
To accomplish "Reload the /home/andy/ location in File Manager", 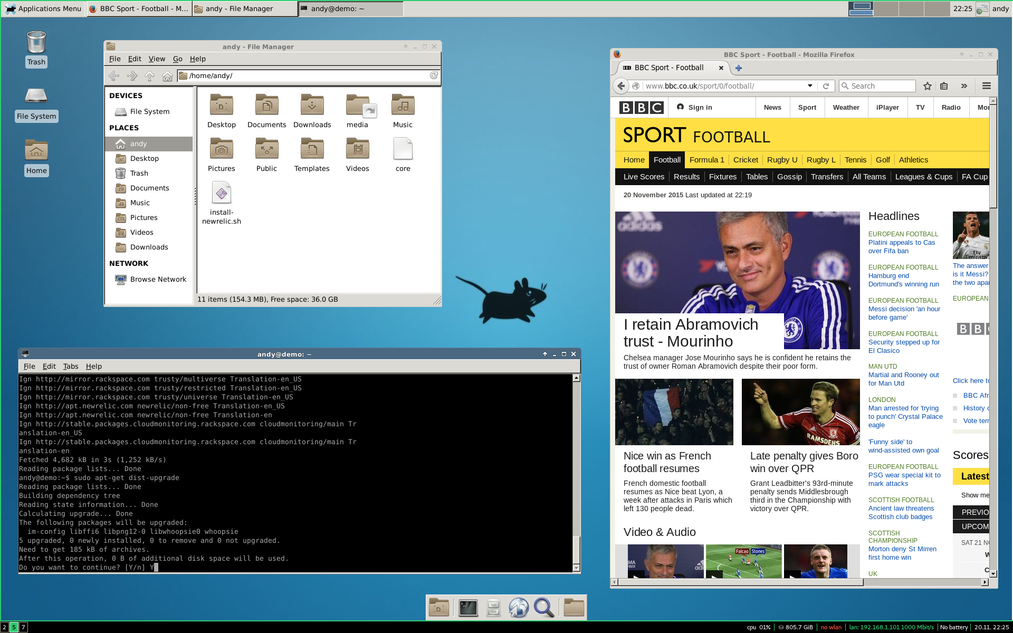I will tap(434, 75).
